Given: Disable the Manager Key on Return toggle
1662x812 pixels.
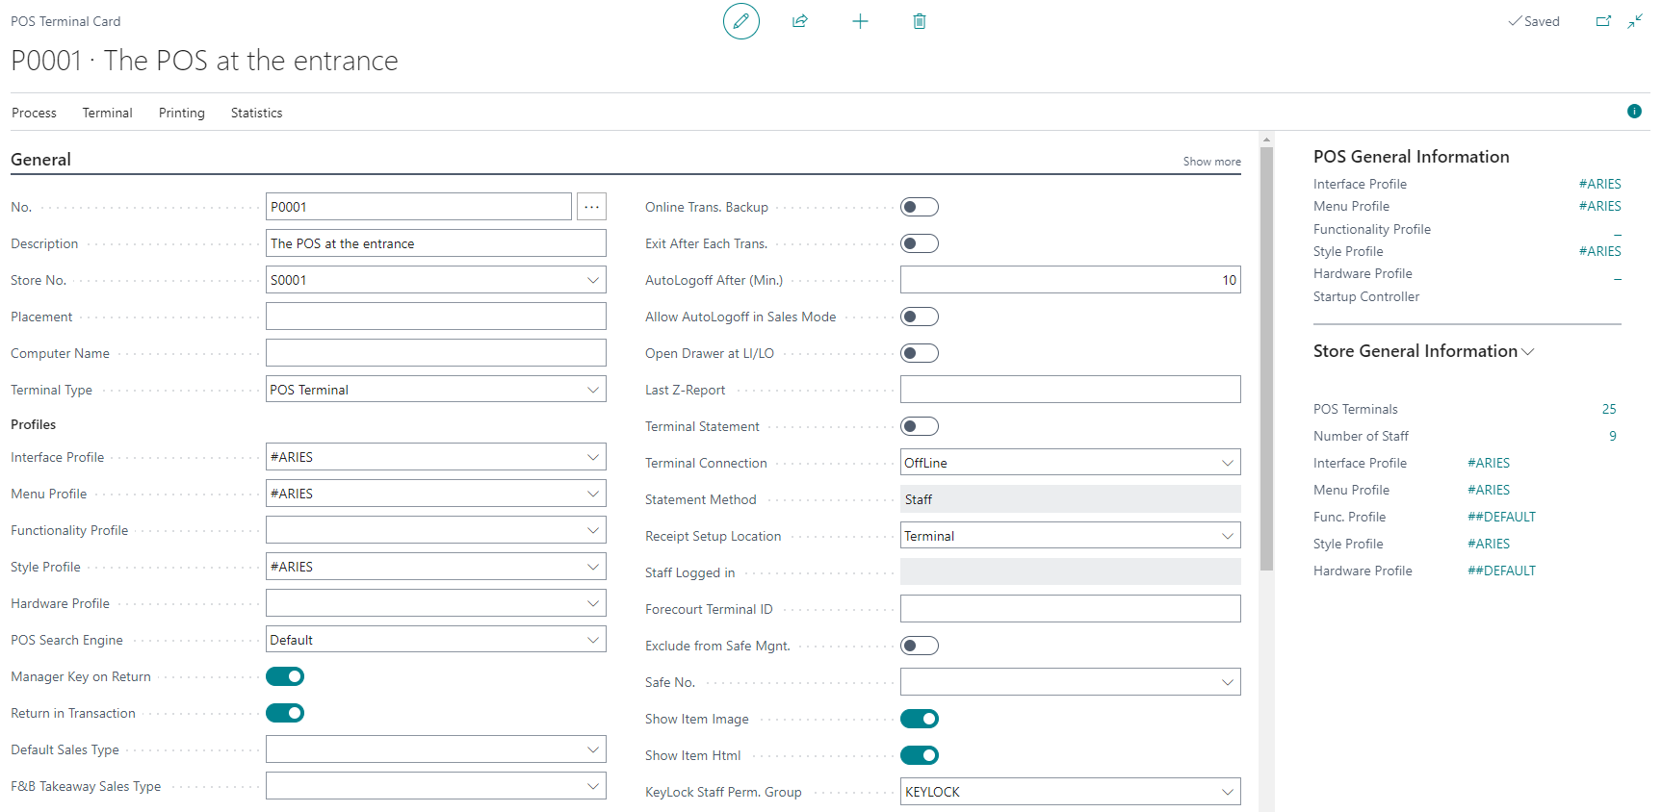Looking at the screenshot, I should pos(285,676).
